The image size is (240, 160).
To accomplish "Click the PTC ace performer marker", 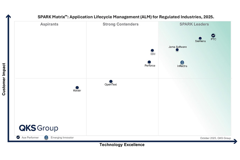I will click(x=213, y=36).
